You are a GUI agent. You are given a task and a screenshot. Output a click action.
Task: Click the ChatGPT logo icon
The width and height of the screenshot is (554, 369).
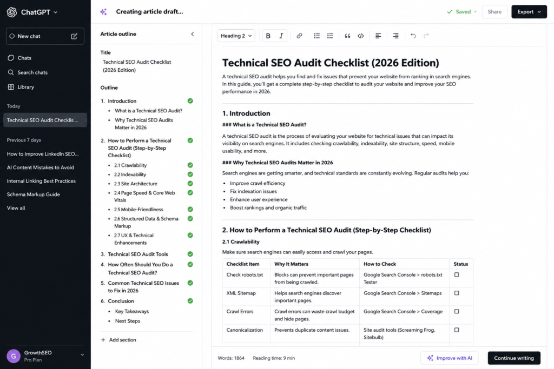12,12
